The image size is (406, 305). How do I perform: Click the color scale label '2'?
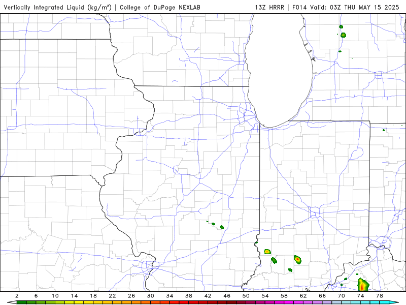tap(17, 296)
